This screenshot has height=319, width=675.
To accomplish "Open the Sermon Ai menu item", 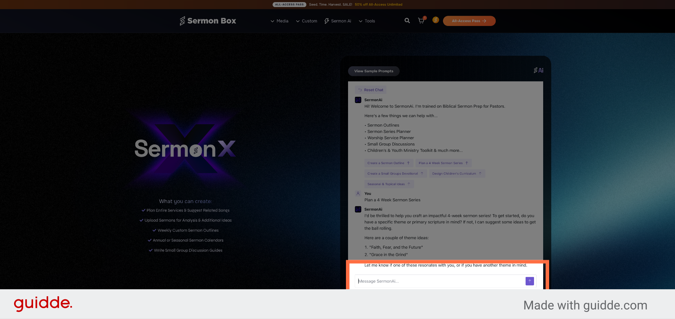I will pyautogui.click(x=338, y=21).
